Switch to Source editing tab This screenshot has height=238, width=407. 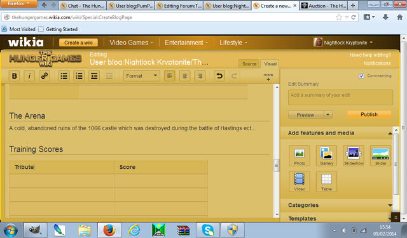coord(249,63)
